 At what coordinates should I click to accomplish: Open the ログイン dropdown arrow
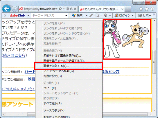133,16
